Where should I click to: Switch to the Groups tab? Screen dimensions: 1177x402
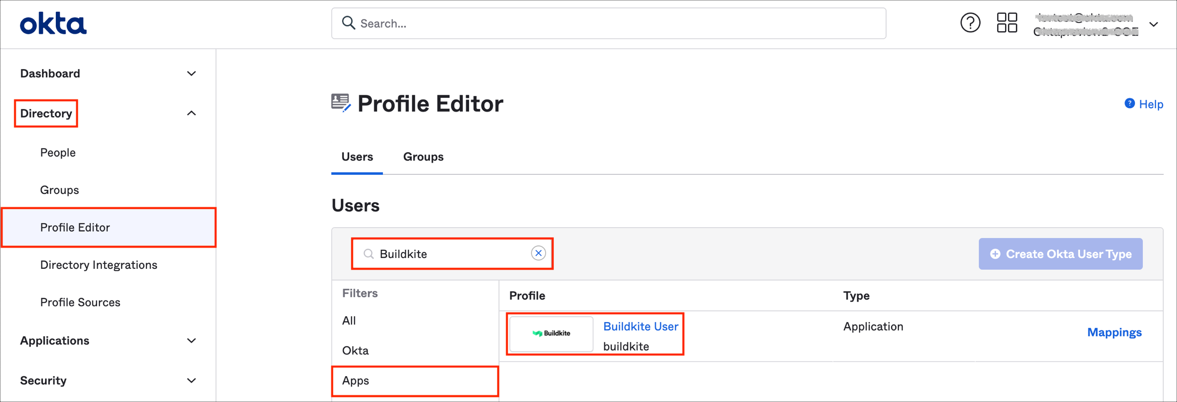(x=423, y=157)
